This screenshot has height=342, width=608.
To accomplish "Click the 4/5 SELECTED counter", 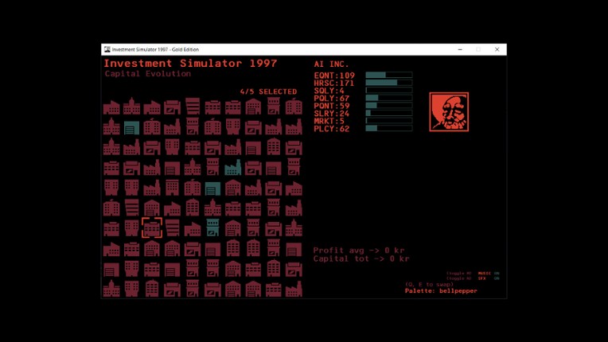I will point(268,91).
